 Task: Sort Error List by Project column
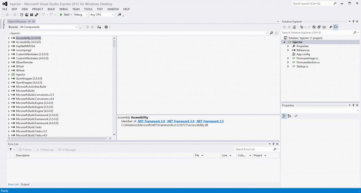(266, 155)
